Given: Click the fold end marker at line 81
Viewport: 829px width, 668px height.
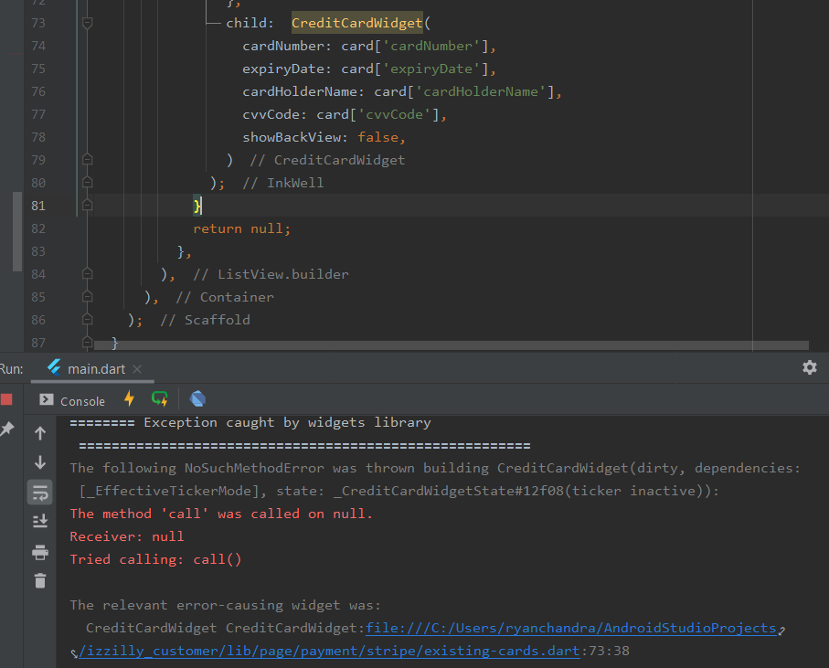Looking at the screenshot, I should 87,205.
